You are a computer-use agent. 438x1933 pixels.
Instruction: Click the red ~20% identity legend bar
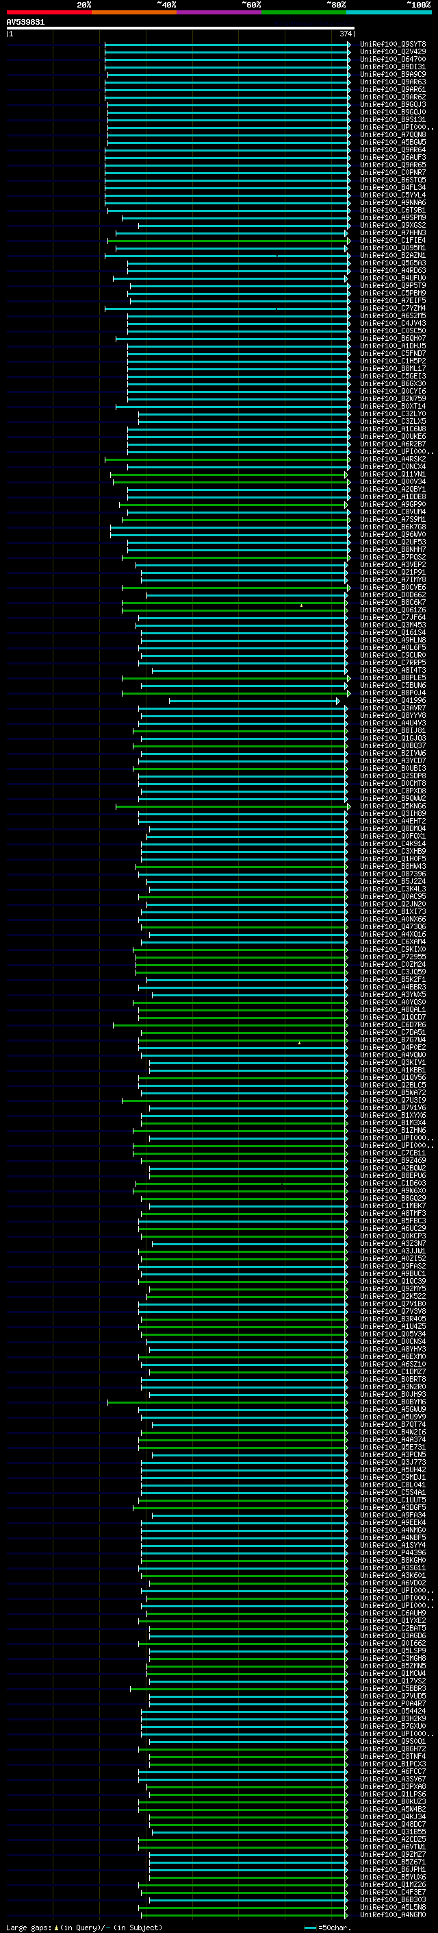49,12
